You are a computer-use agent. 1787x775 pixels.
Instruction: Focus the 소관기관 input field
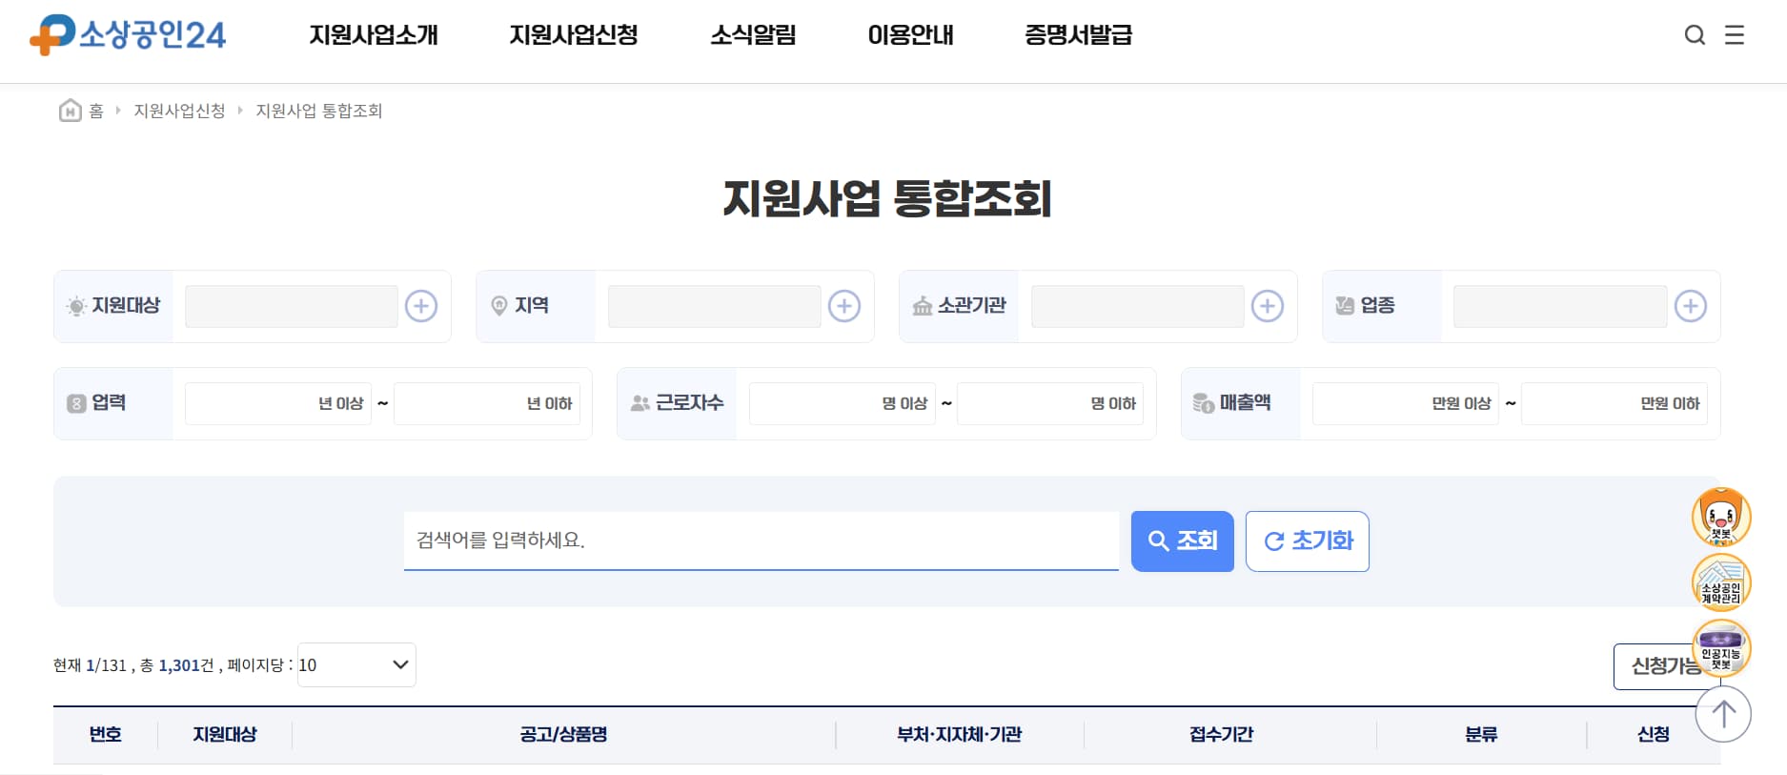point(1138,306)
